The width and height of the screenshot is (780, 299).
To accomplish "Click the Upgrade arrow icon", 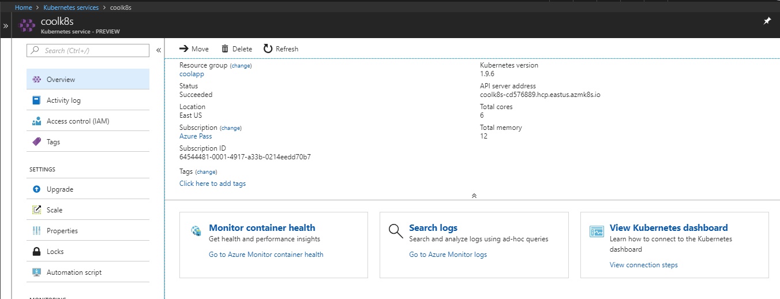I will coord(36,189).
